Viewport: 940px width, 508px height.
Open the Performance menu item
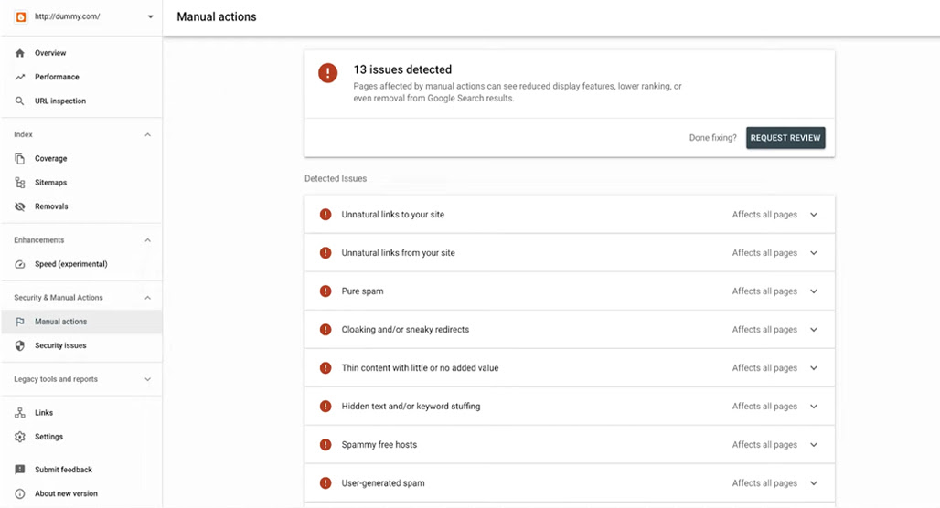point(81,77)
